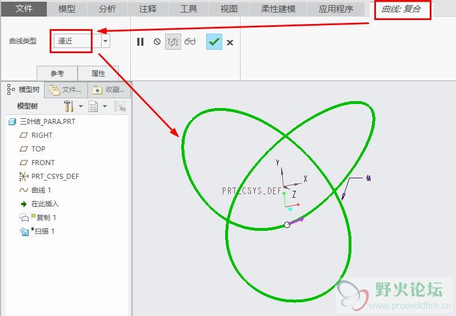
Task: Open the 柔性建模 ribbon tab
Action: pyautogui.click(x=278, y=9)
